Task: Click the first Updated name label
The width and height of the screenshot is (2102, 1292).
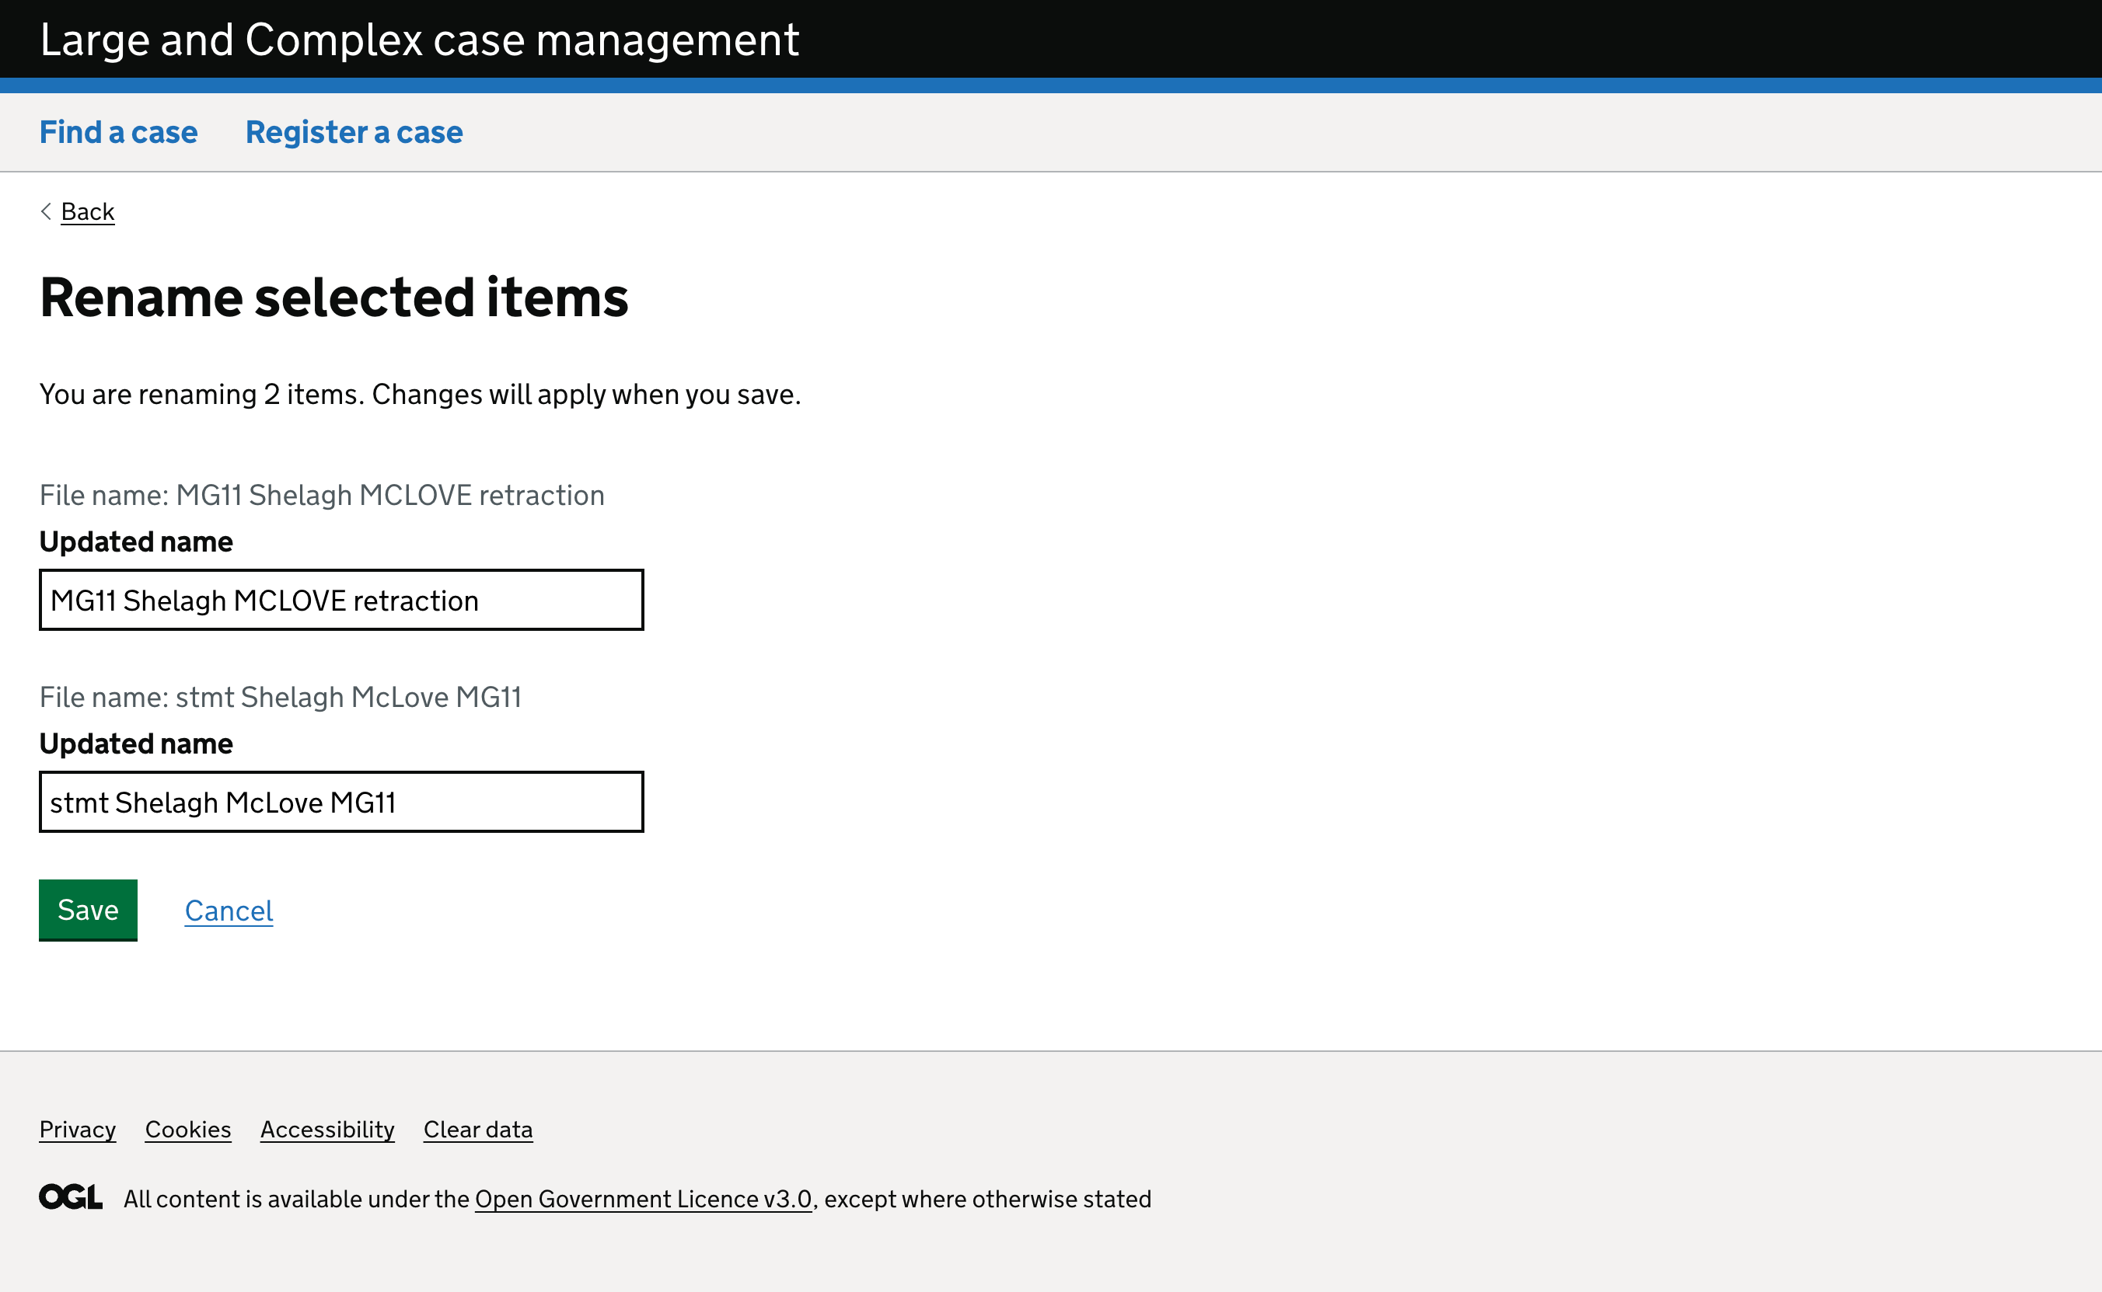Action: point(136,542)
